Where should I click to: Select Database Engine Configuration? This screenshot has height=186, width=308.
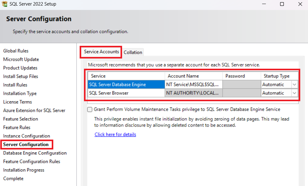35,153
